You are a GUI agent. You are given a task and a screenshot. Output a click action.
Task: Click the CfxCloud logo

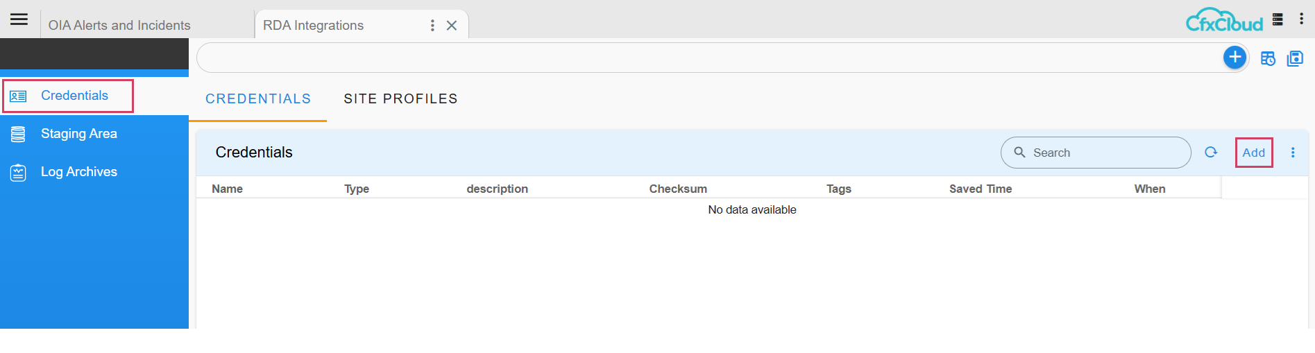(x=1224, y=21)
